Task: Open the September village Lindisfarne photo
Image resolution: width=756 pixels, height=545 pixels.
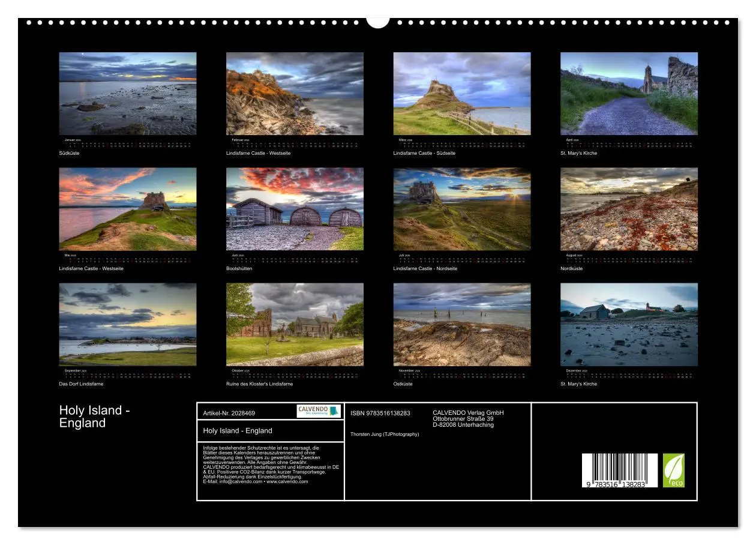Action: click(128, 324)
